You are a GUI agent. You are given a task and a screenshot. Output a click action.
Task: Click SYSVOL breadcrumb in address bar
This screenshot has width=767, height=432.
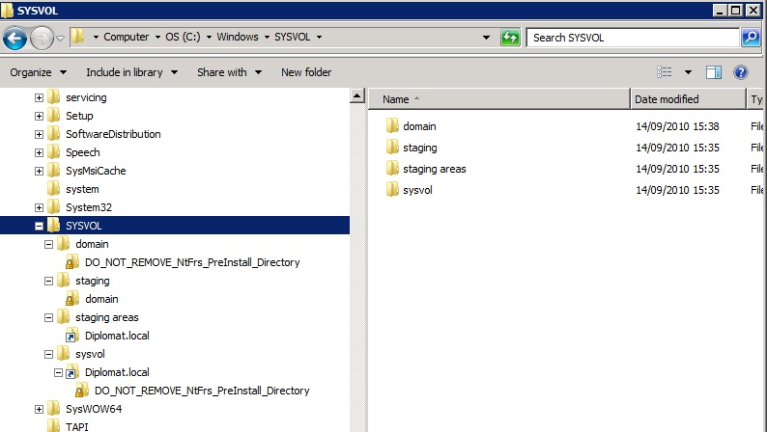click(292, 37)
